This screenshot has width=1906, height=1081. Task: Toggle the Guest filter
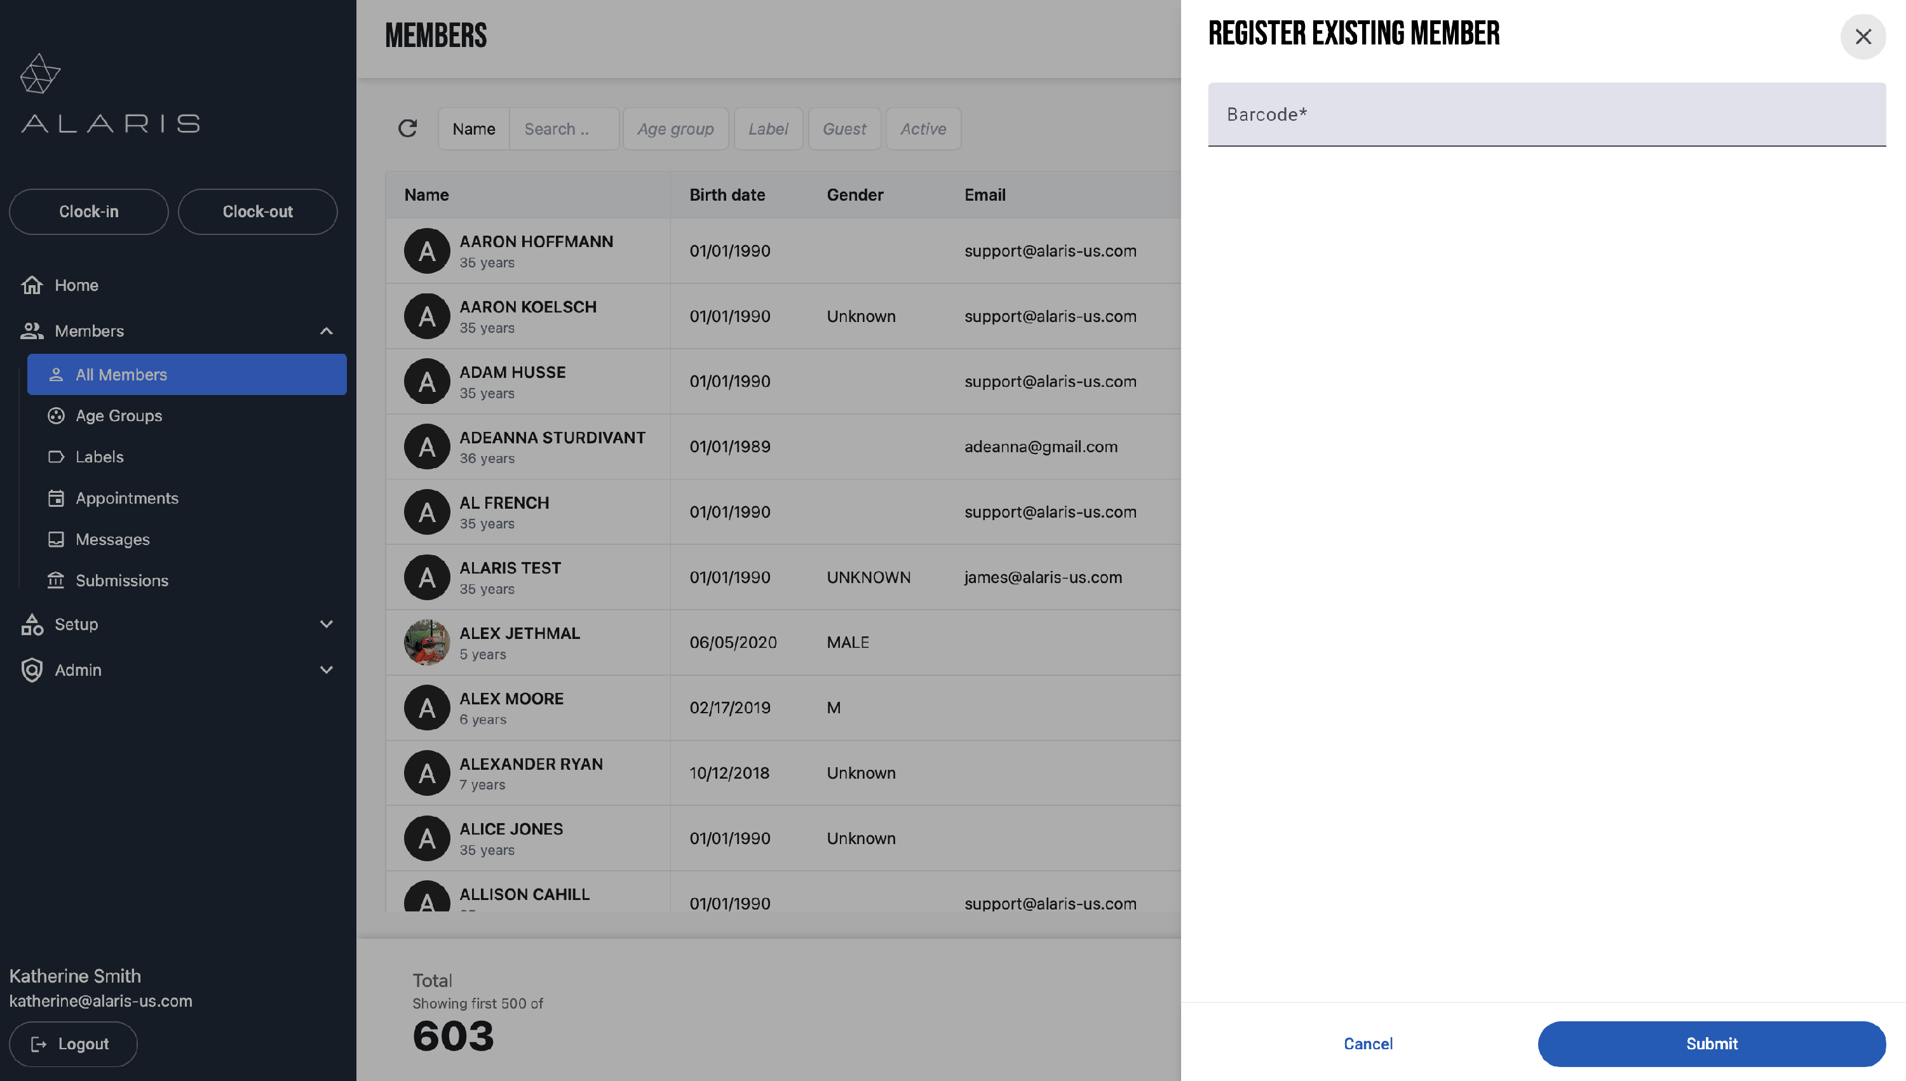click(844, 128)
